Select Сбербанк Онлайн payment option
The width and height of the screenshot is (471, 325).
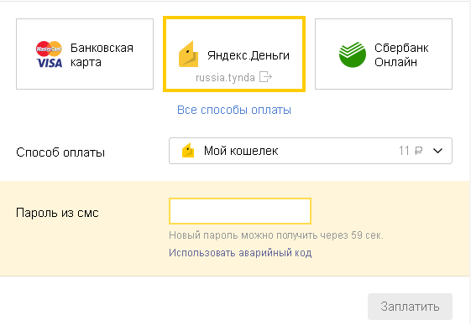pos(384,54)
